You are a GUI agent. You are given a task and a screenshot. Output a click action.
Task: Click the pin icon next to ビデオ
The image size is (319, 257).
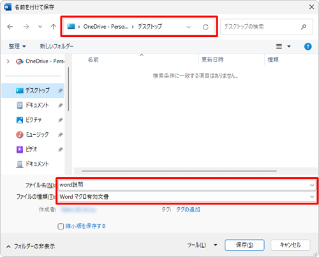pos(61,150)
